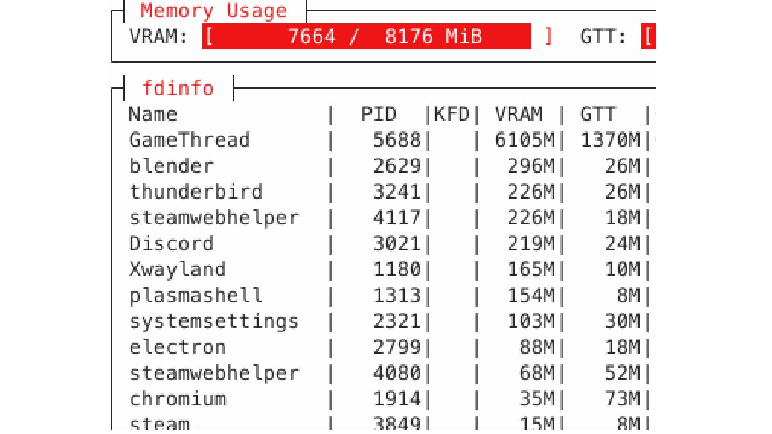This screenshot has height=434, width=772.
Task: Select the chromium process entry
Action: (177, 399)
